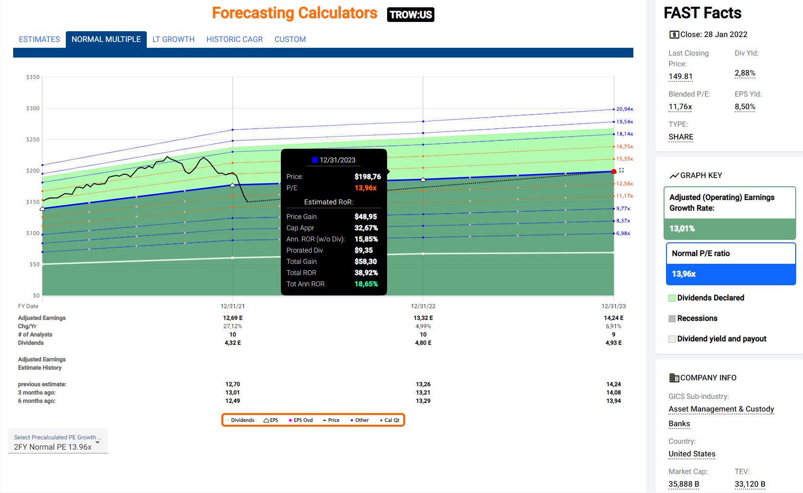Image resolution: width=803 pixels, height=493 pixels.
Task: Open the Historic CAGR tab
Action: 235,39
